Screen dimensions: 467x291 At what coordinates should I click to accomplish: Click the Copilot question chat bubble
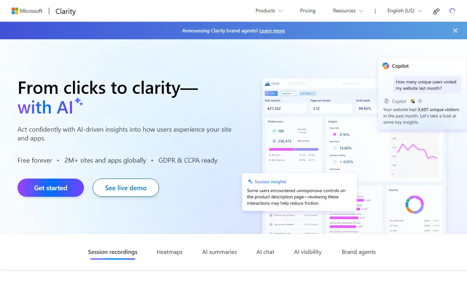click(x=427, y=85)
